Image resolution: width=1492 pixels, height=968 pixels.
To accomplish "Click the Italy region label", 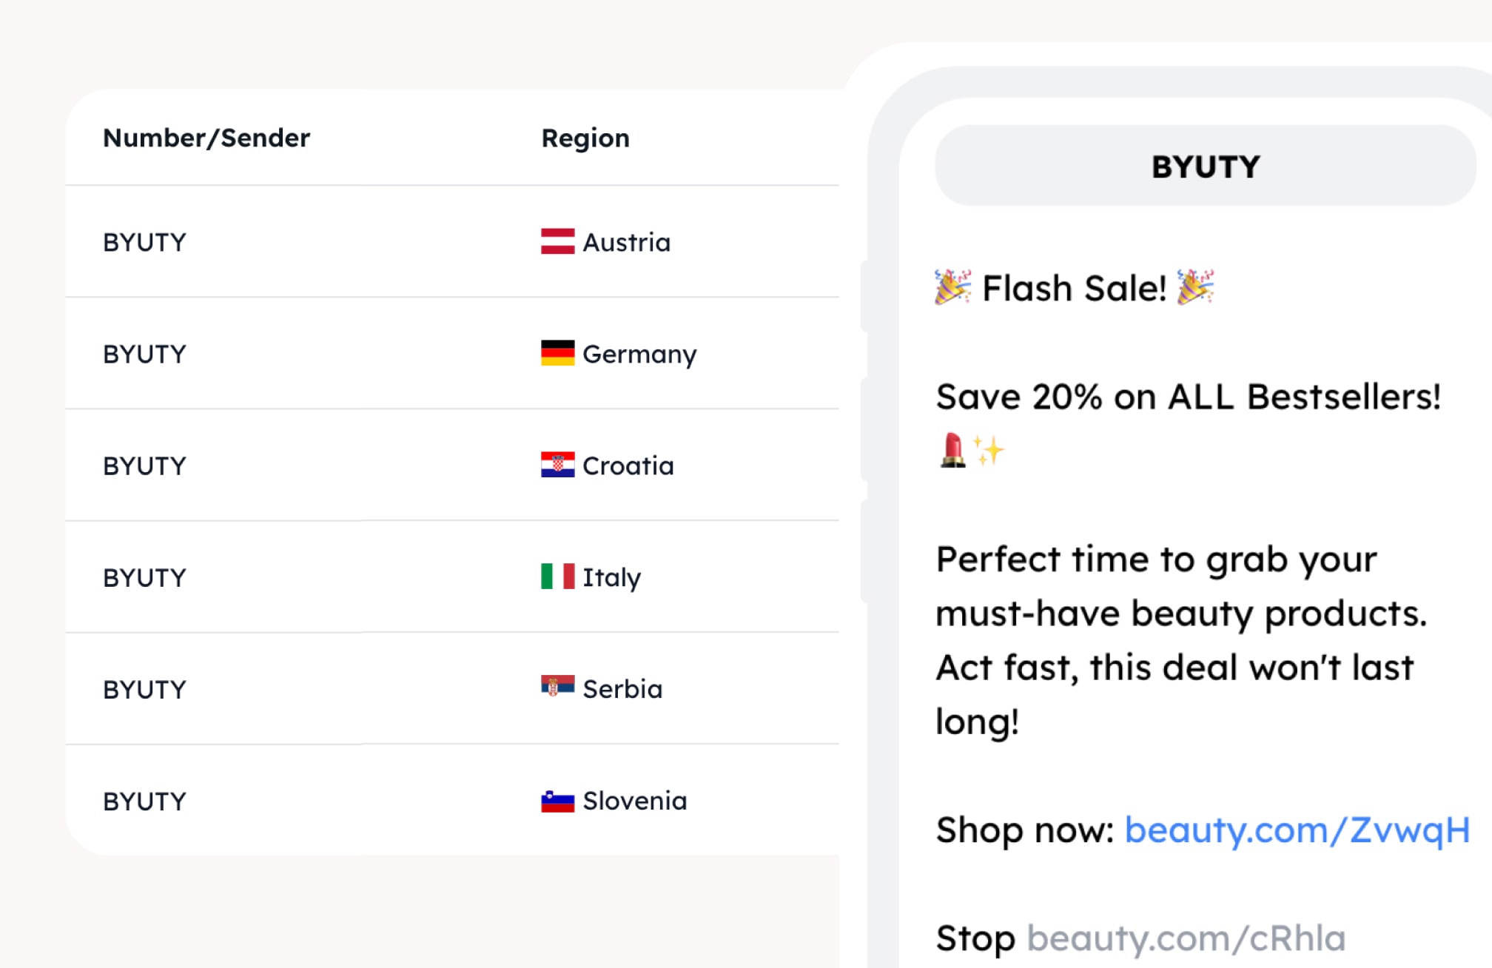I will 612,577.
